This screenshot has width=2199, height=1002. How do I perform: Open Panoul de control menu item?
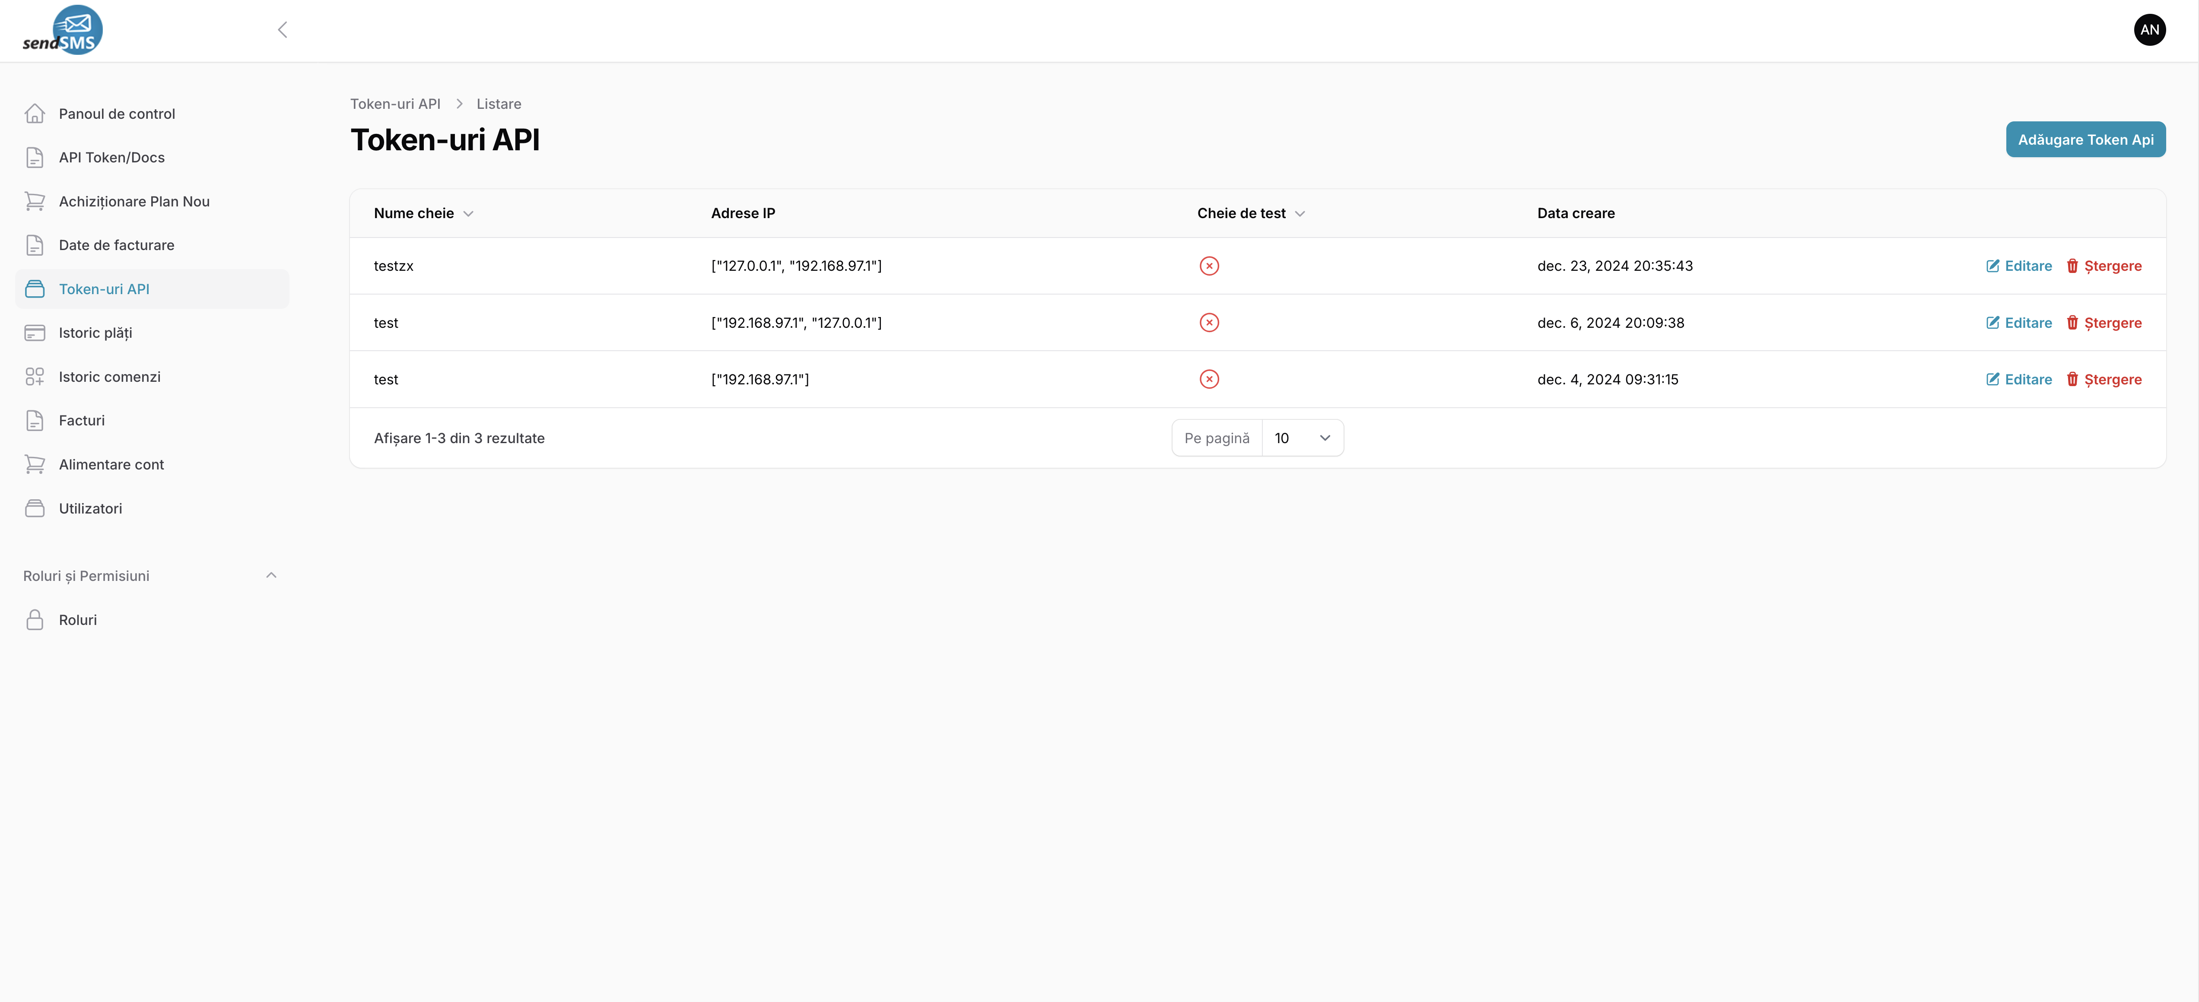point(152,114)
